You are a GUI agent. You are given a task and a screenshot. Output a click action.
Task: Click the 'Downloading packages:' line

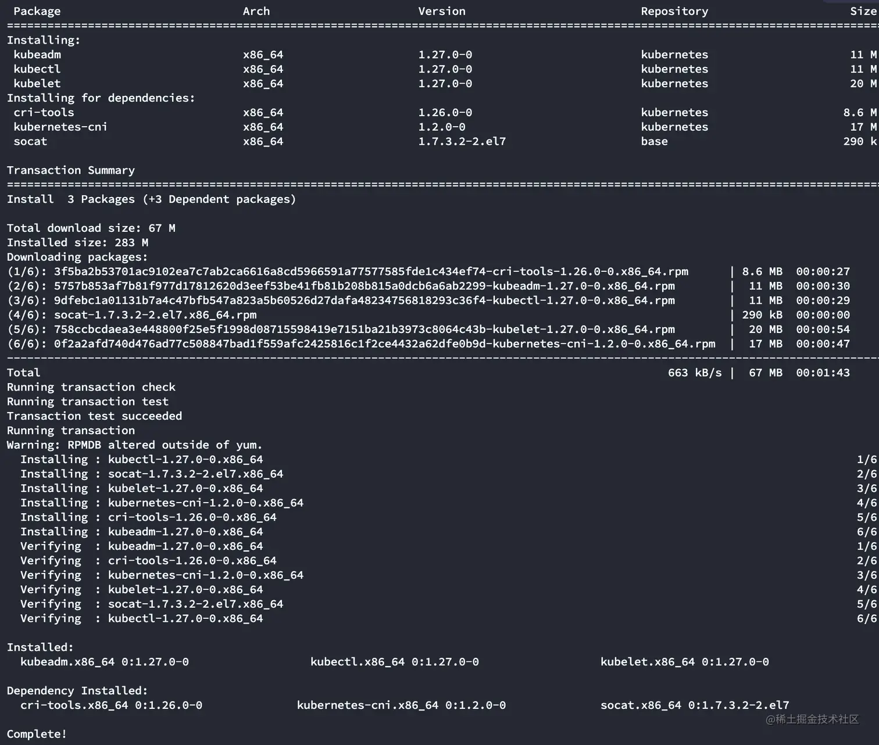78,257
